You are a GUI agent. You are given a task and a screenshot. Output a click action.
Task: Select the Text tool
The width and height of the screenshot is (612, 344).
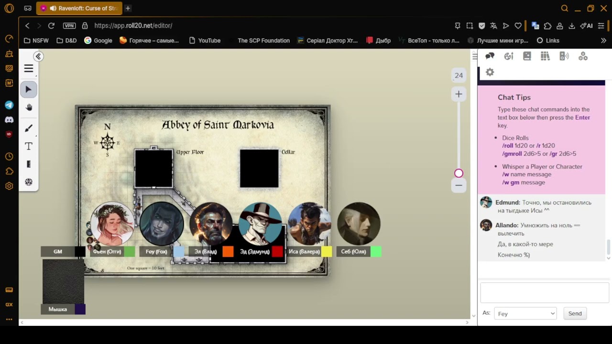tap(29, 146)
